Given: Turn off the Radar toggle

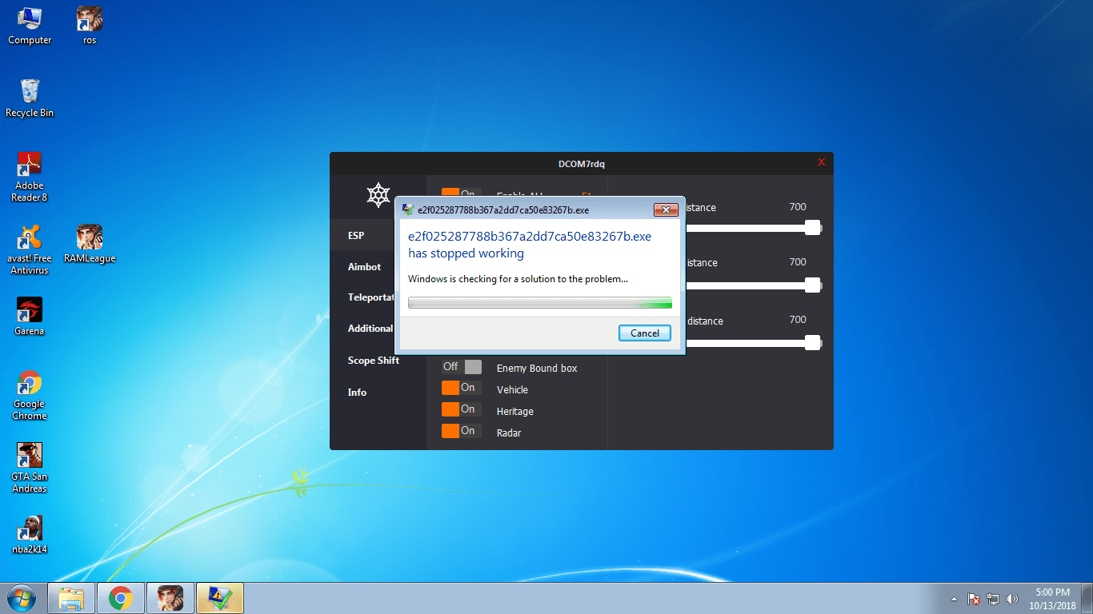Looking at the screenshot, I should click(462, 431).
